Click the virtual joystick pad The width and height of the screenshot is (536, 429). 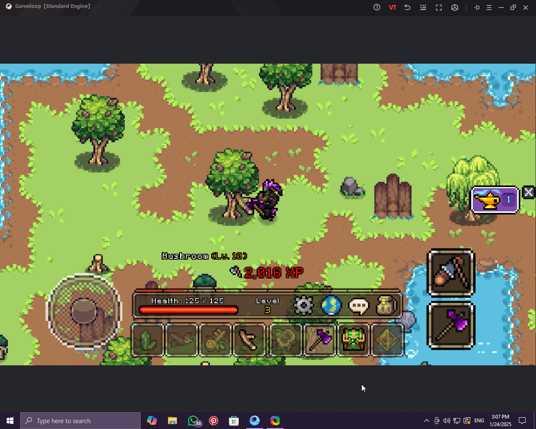(x=84, y=311)
